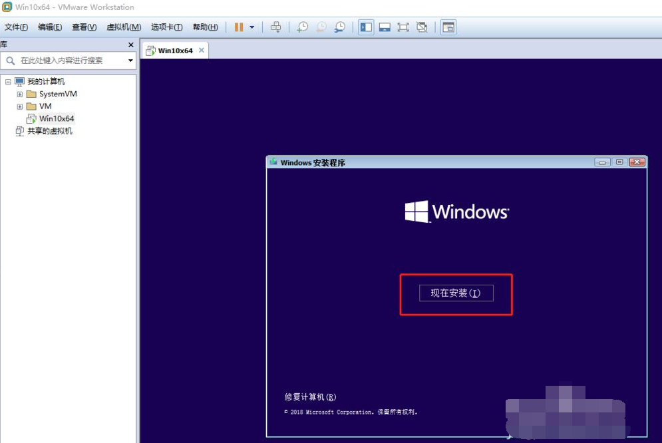Toggle the thumbnail bar view icon
This screenshot has width=662, height=443.
pos(385,27)
